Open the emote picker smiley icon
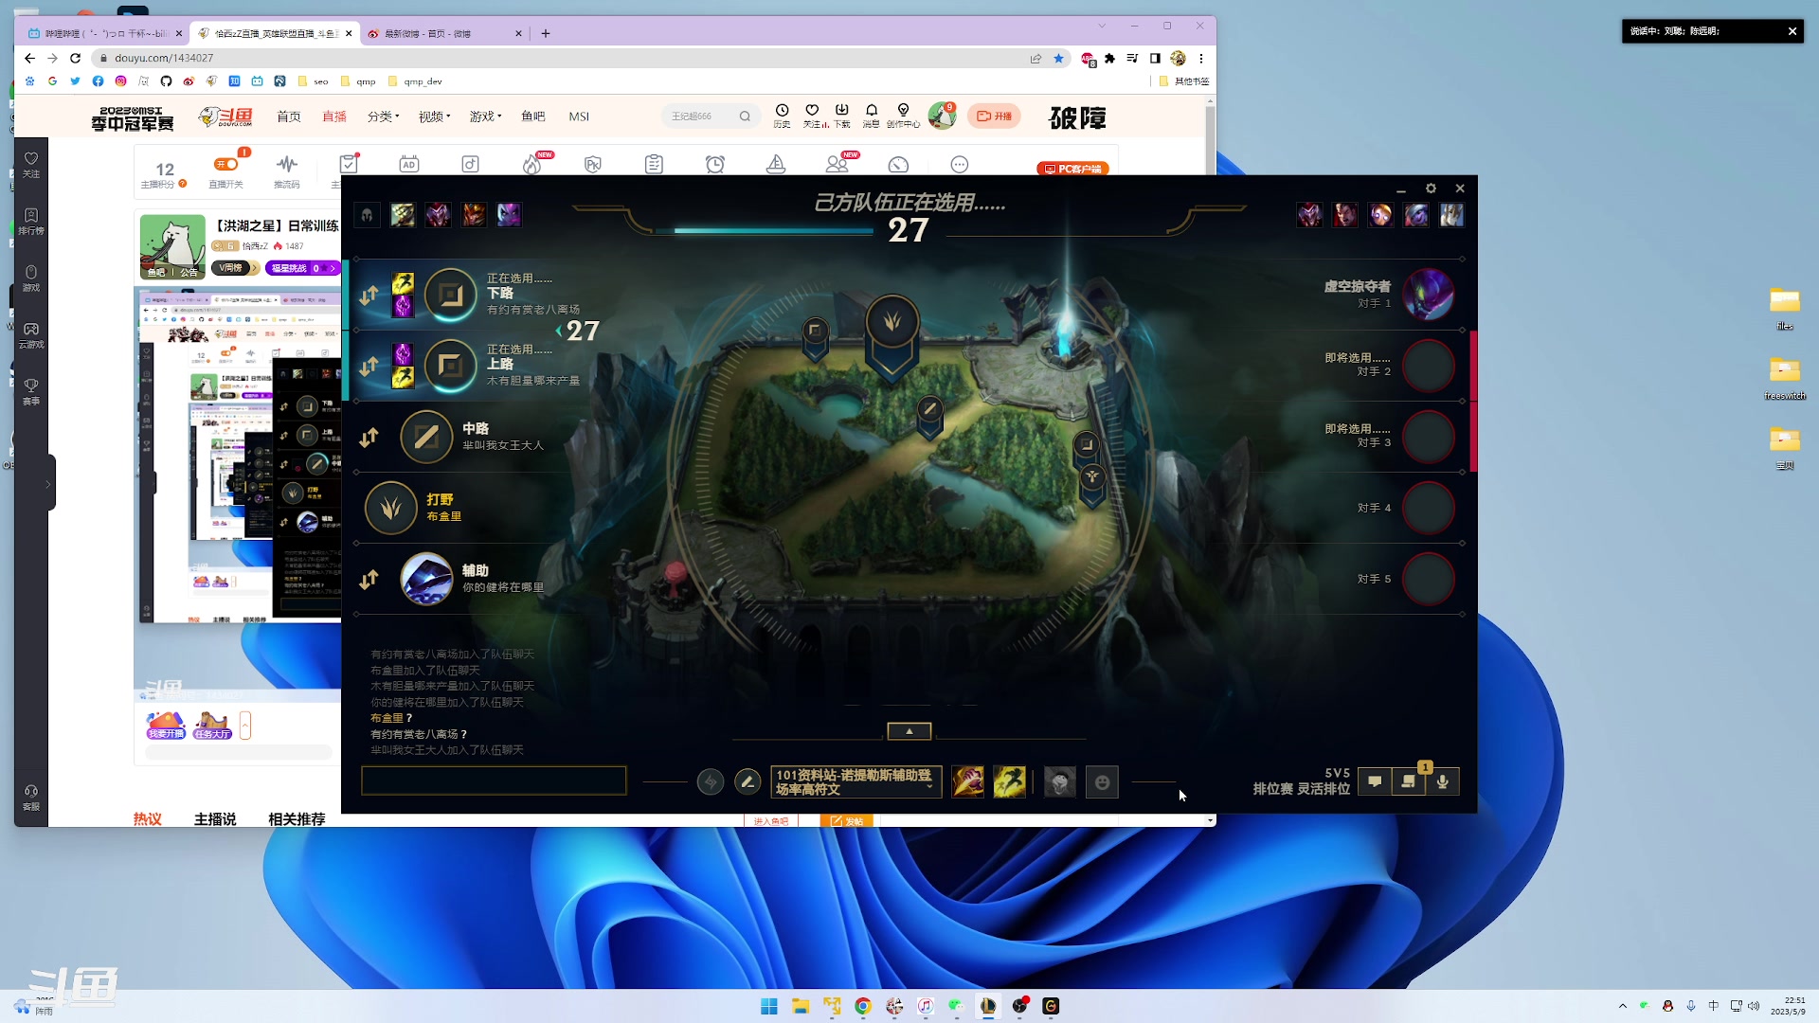Screen dimensions: 1819x1023 click(x=1102, y=782)
